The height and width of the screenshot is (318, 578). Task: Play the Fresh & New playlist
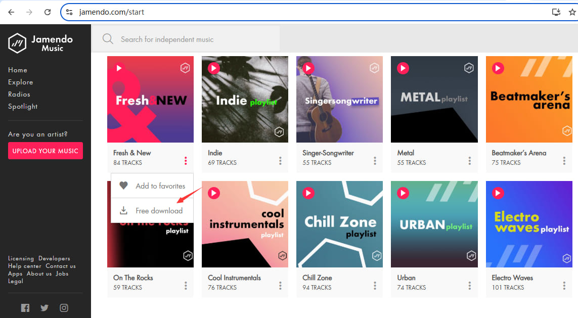(119, 68)
